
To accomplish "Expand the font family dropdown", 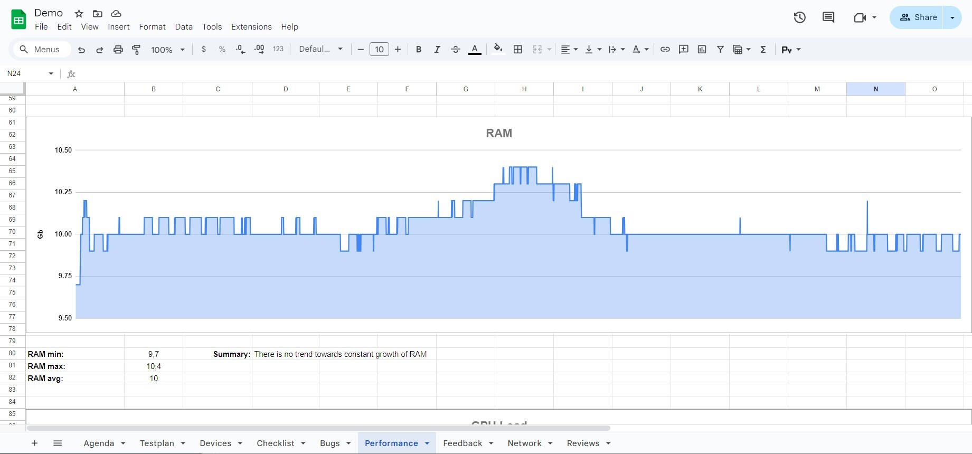I will (320, 49).
